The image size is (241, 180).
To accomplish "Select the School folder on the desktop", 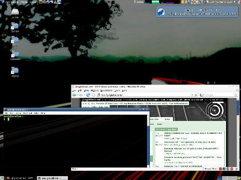I will pos(15,27).
